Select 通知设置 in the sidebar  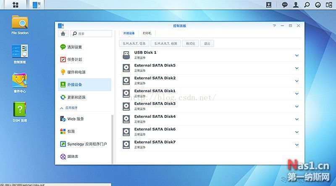pos(74,47)
